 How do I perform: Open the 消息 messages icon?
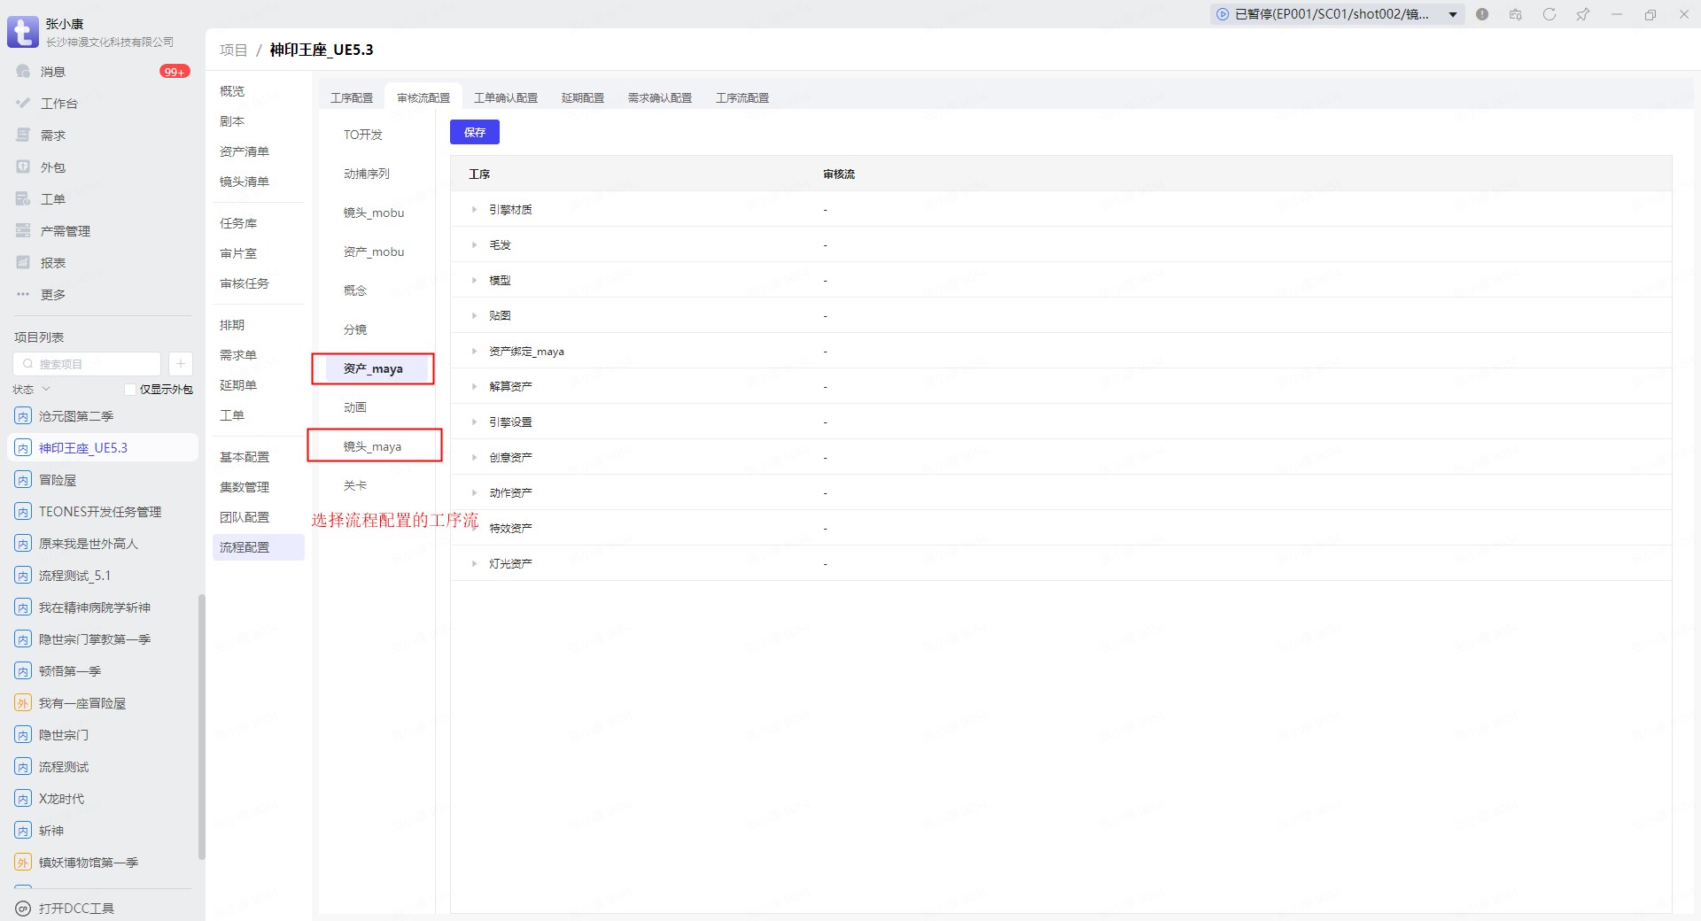(x=24, y=72)
